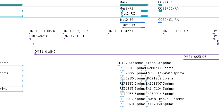Click the DME1-015B10.F arrow marker
This screenshot has height=108, width=219.
pos(64,39)
